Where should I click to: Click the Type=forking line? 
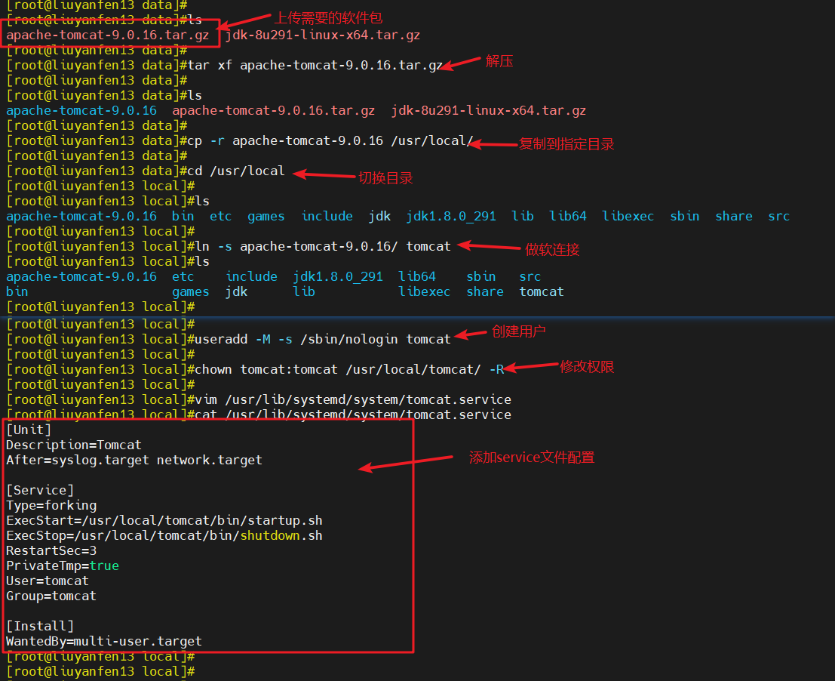[51, 505]
